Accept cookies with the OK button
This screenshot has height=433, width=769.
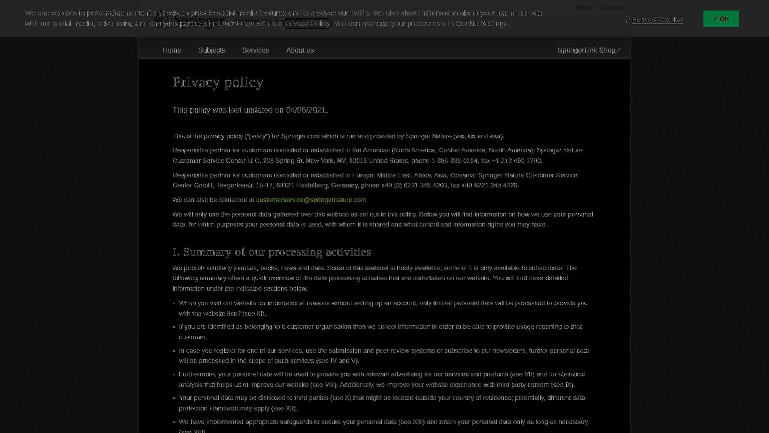[721, 19]
